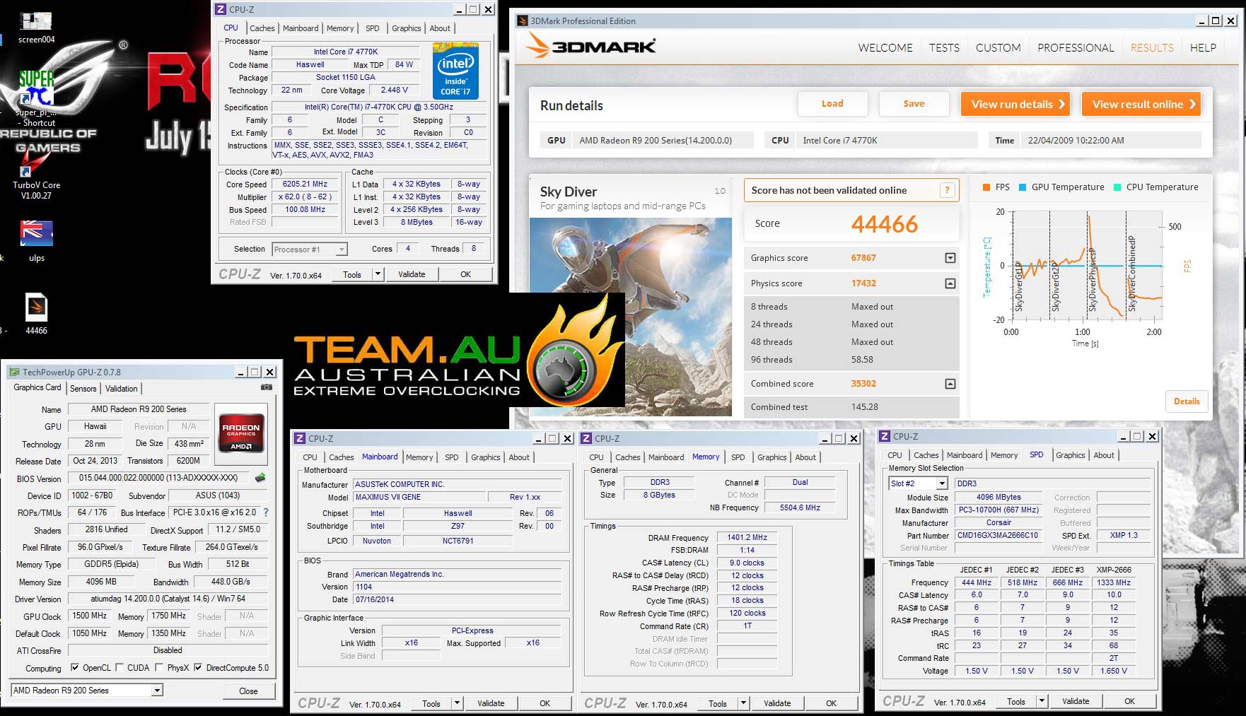Toggle the CUDA checkbox in GPU-Z

coord(120,667)
